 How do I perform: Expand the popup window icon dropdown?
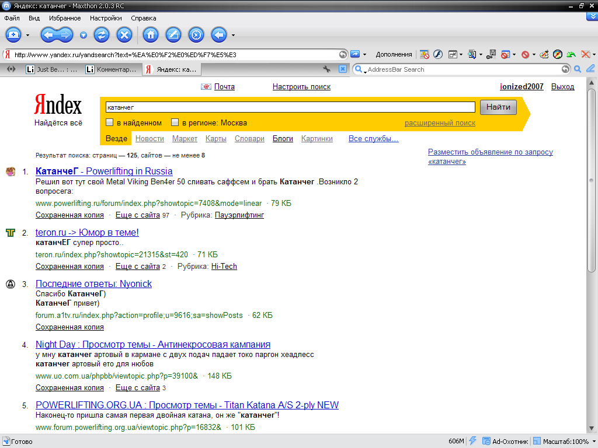[461, 54]
